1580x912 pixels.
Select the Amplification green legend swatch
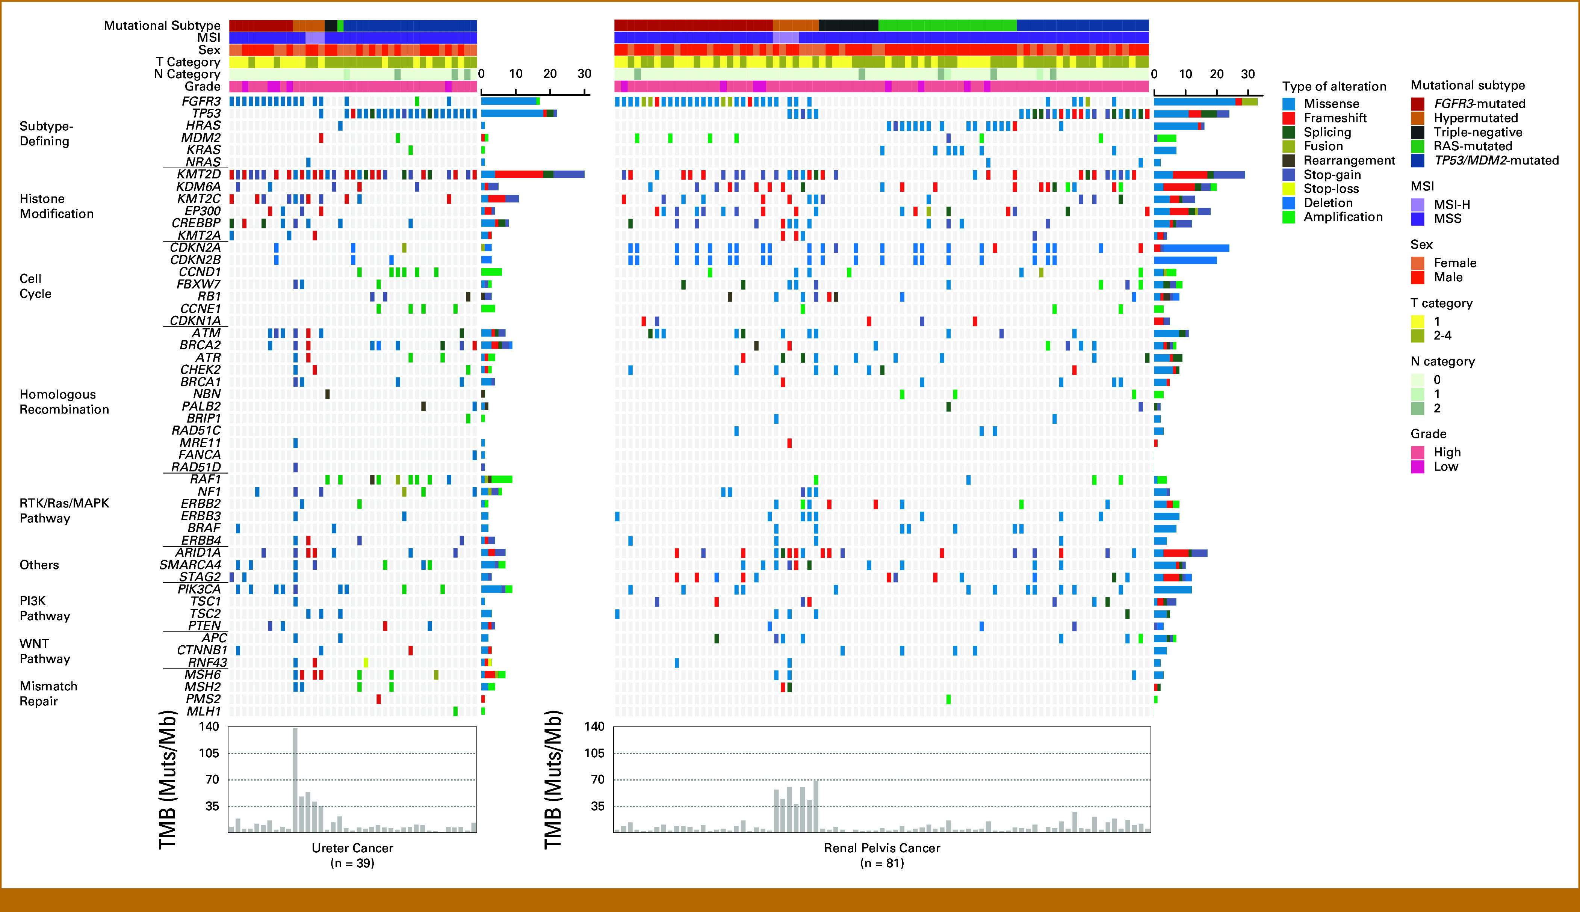[x=1288, y=217]
